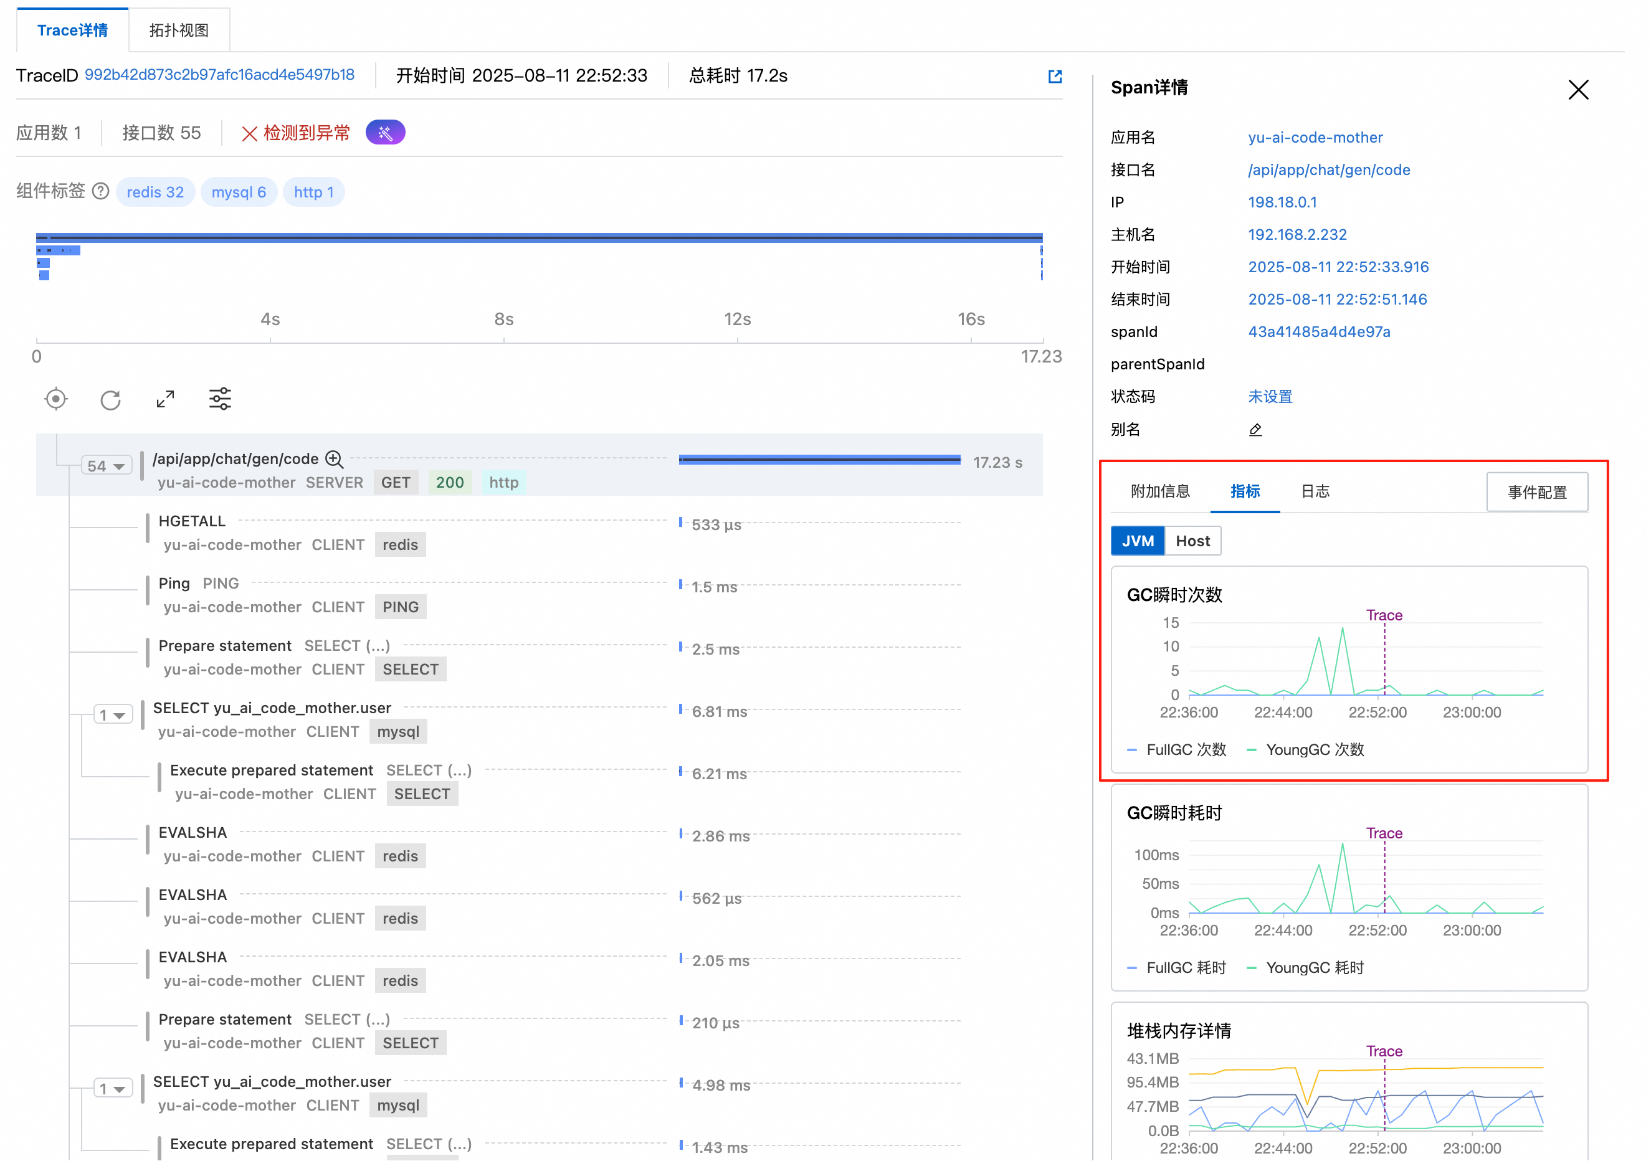Open trace in new window icon
The height and width of the screenshot is (1161, 1651).
coord(1054,76)
